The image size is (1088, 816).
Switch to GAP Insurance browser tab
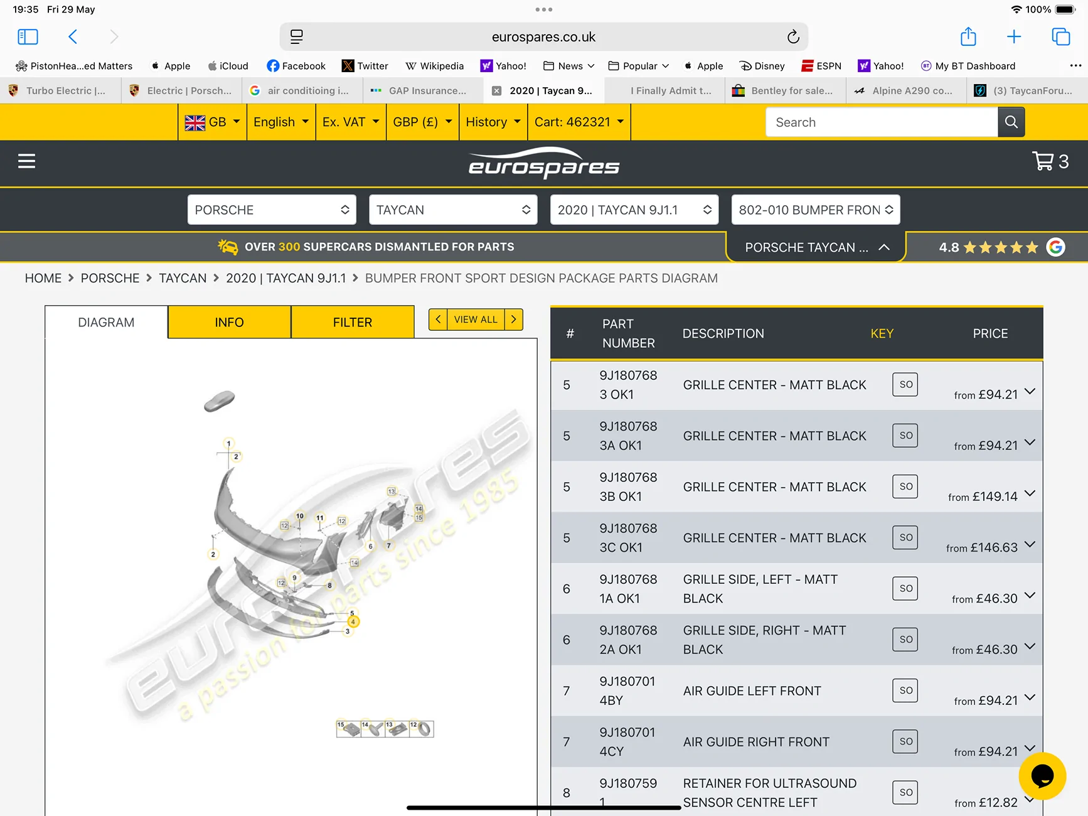(x=423, y=91)
